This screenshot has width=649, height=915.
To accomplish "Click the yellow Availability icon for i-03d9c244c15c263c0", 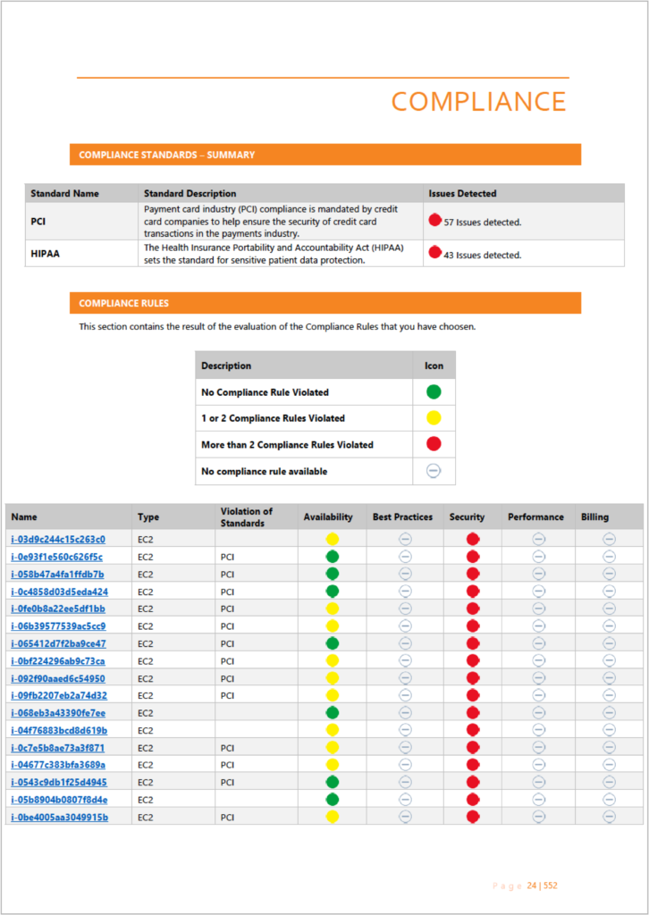I will click(332, 539).
